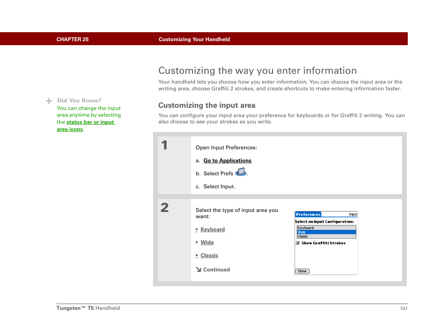Click the 'Select Input.' instruction text
The width and height of the screenshot is (427, 330).
pyautogui.click(x=219, y=186)
